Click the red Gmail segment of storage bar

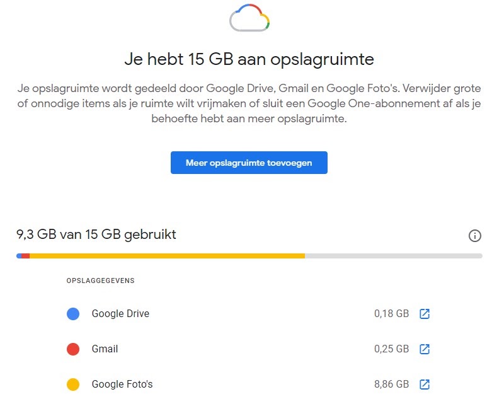pos(25,256)
